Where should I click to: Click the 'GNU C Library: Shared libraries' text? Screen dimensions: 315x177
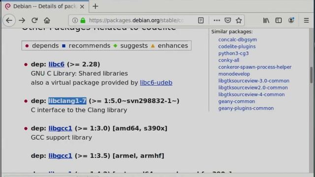[x=79, y=73]
